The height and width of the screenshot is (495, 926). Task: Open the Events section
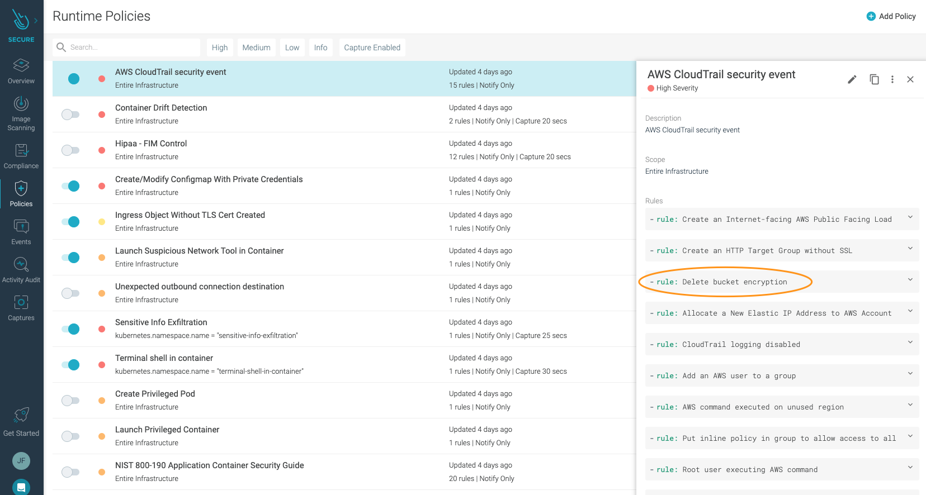pos(21,232)
